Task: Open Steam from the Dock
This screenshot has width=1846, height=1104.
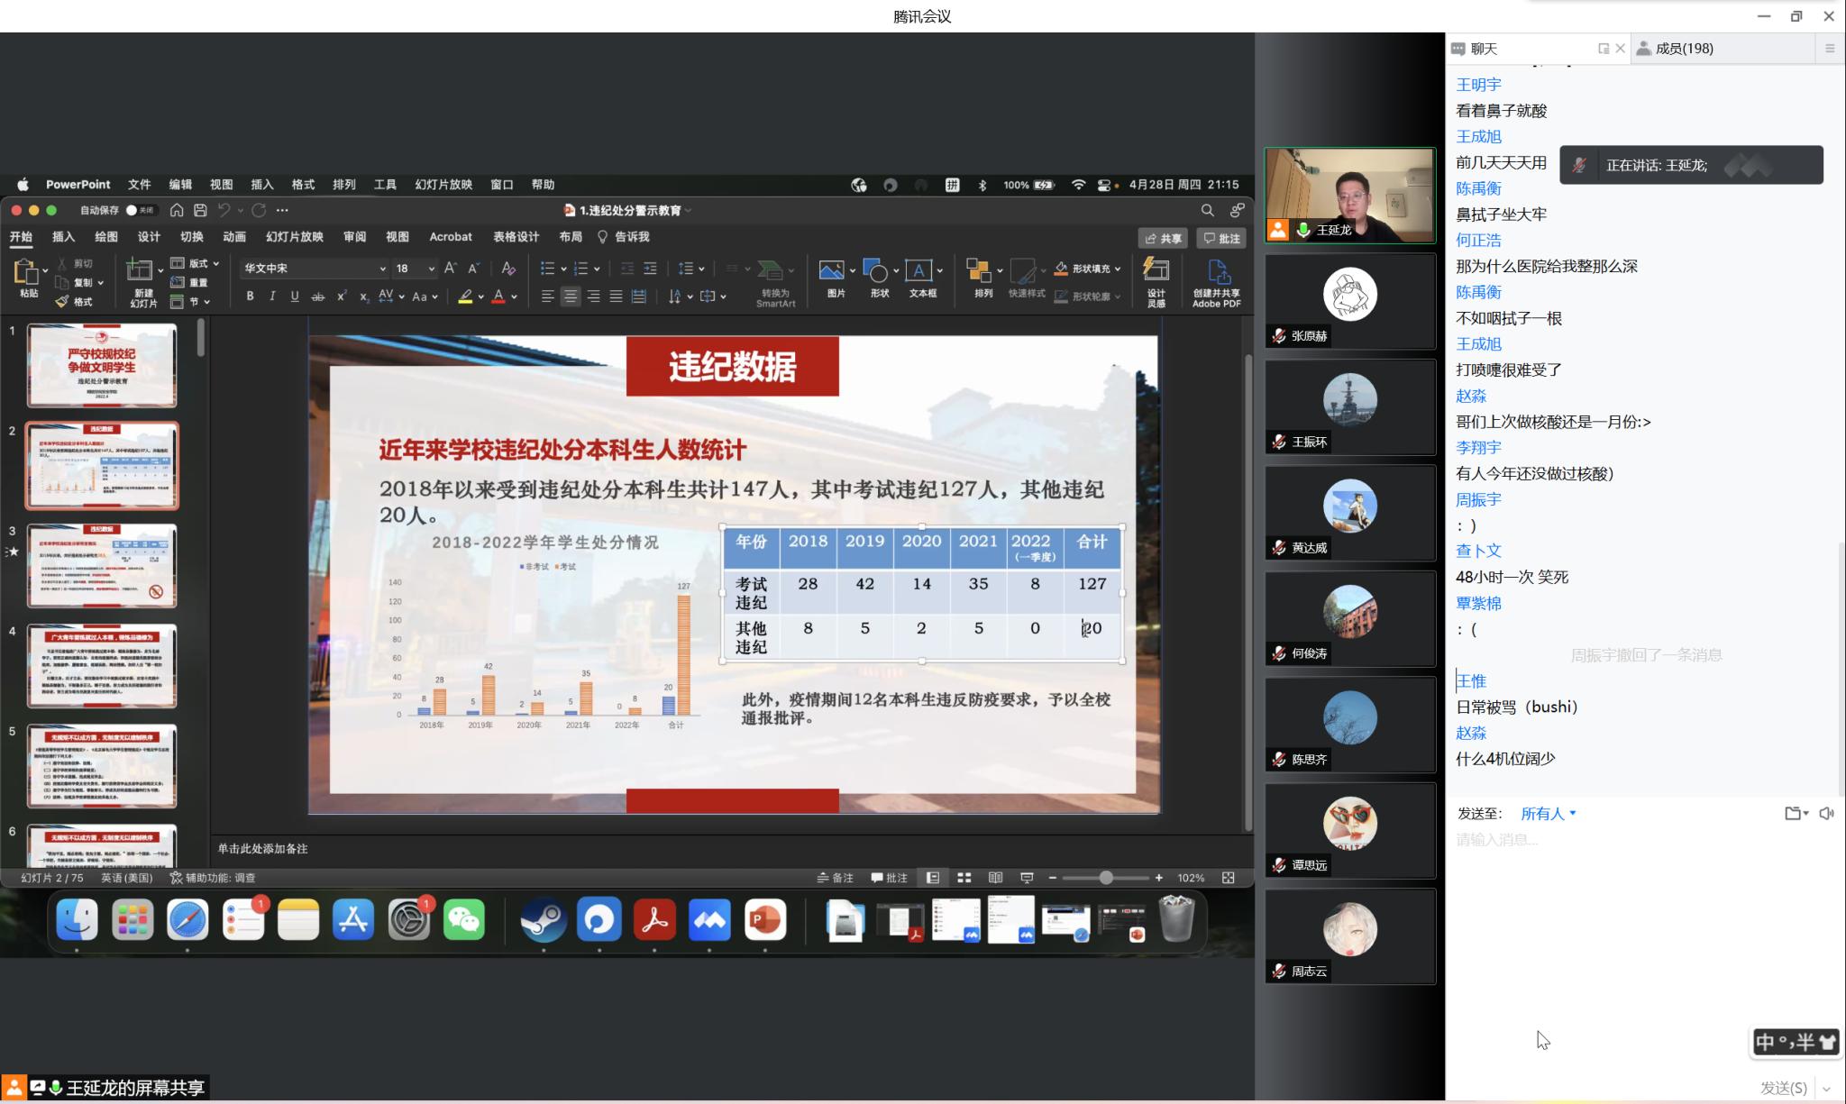Action: click(544, 920)
